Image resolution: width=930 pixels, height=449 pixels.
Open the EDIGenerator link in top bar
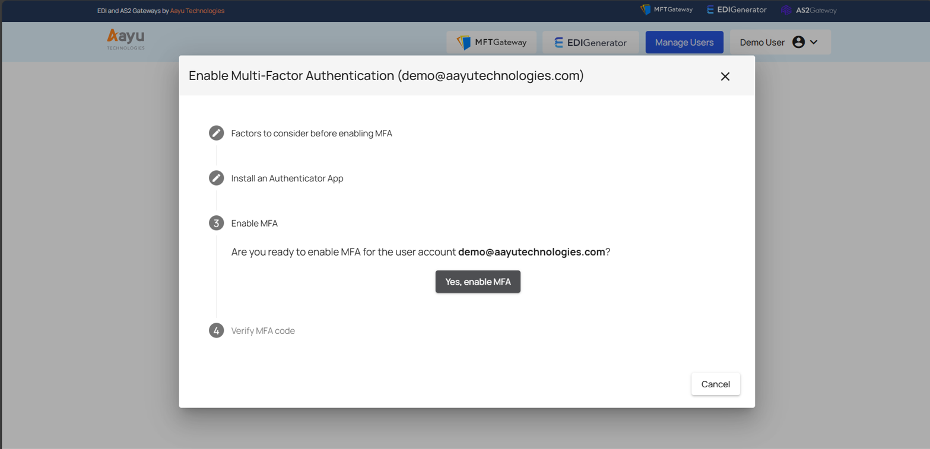737,9
